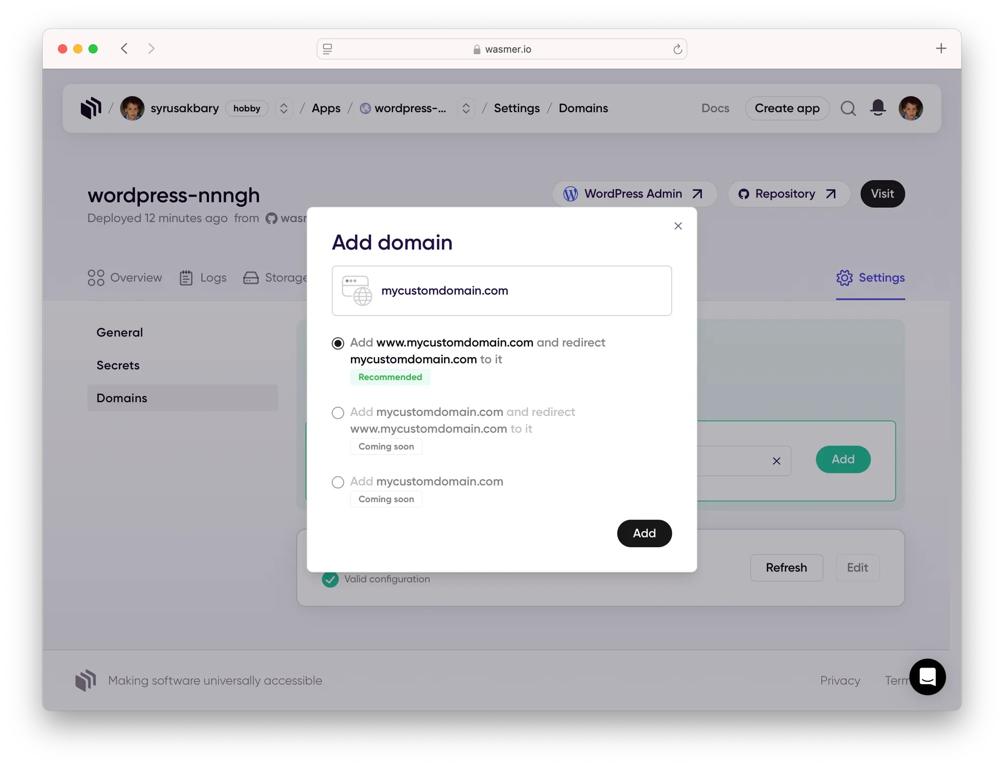Open the app switcher chevron beside wordpress
Image resolution: width=1004 pixels, height=767 pixels.
[x=466, y=108]
